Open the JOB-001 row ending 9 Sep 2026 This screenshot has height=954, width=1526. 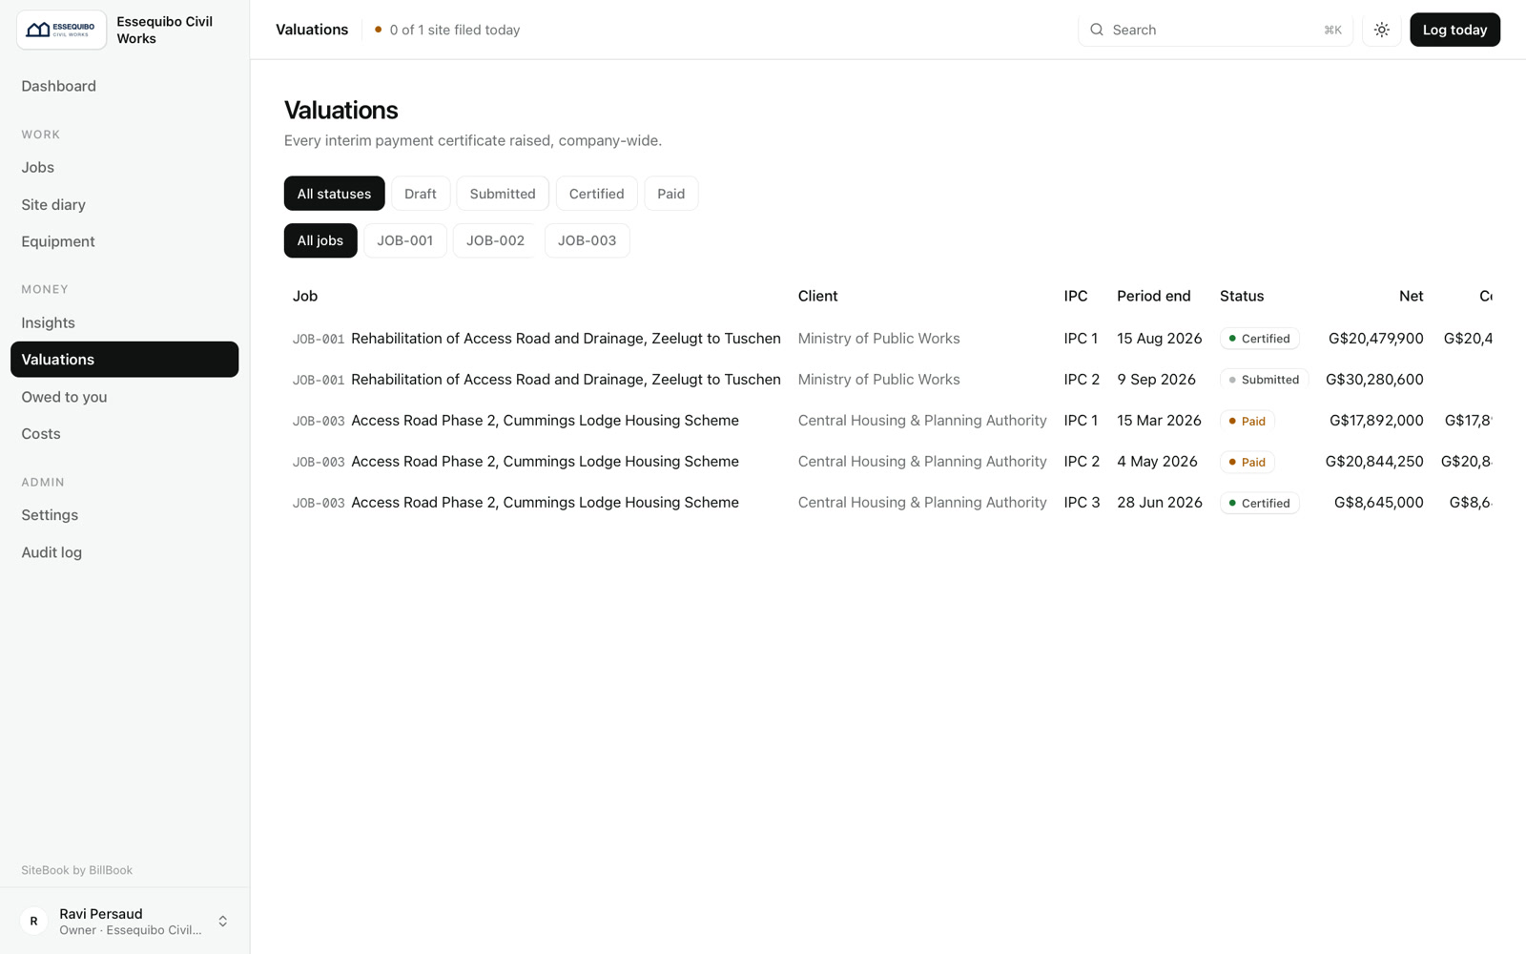(888, 380)
